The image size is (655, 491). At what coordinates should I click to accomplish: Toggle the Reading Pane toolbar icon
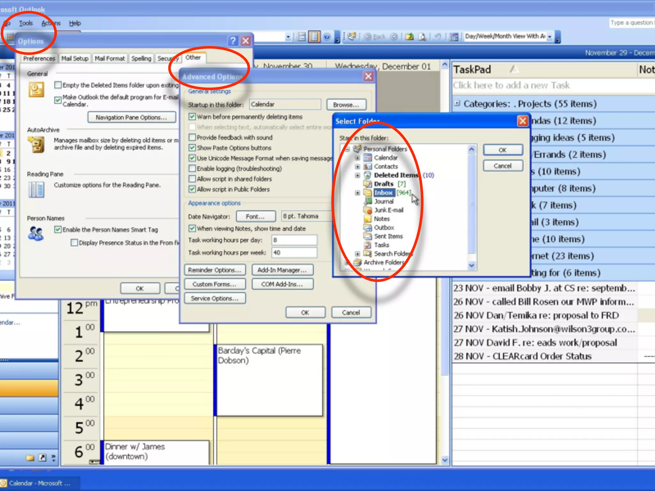tap(314, 37)
